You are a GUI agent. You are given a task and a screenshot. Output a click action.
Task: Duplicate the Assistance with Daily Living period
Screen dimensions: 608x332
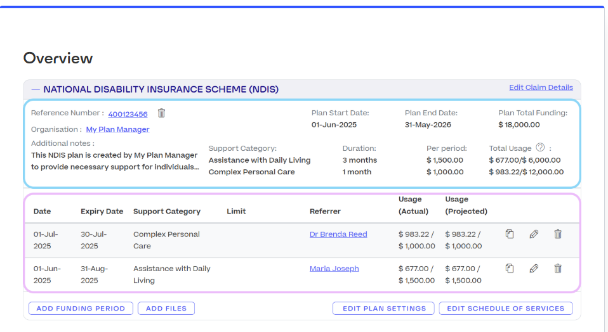(x=509, y=269)
